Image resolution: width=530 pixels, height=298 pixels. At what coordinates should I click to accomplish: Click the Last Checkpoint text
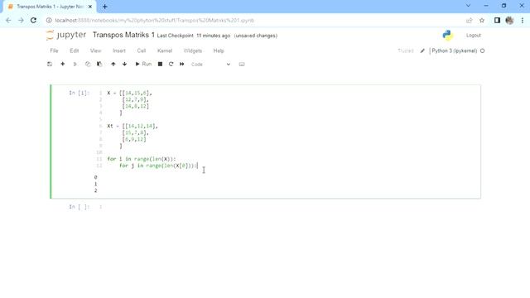point(193,36)
